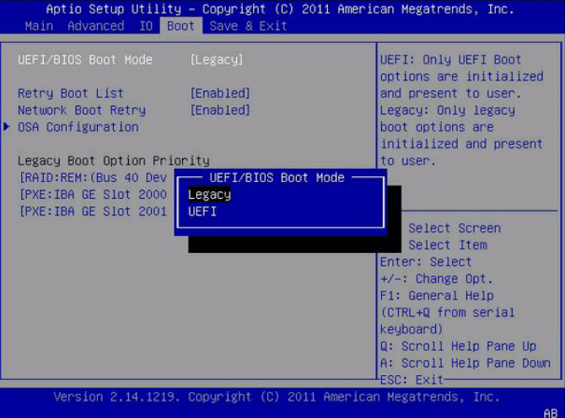Screen dimensions: 565x418
Task: Select PXE:IBA GE Slot 2000 boot entry
Action: 93,195
